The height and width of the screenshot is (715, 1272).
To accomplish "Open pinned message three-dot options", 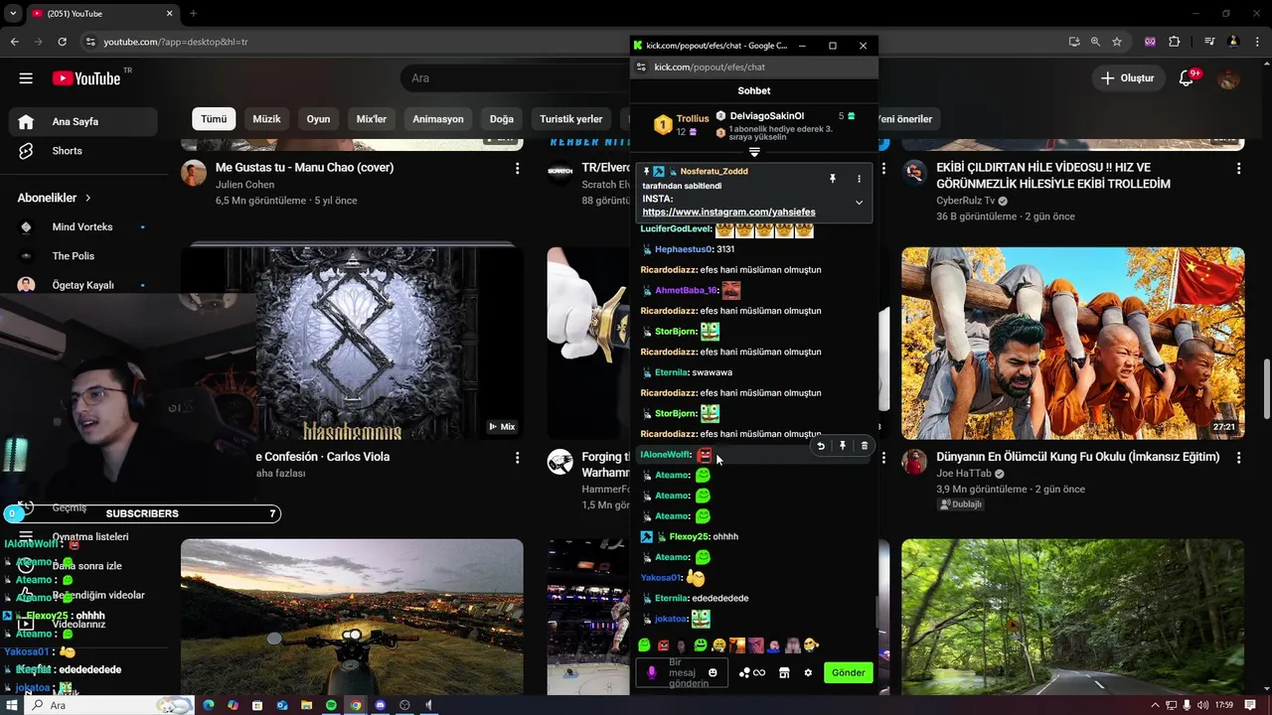I will 859,179.
